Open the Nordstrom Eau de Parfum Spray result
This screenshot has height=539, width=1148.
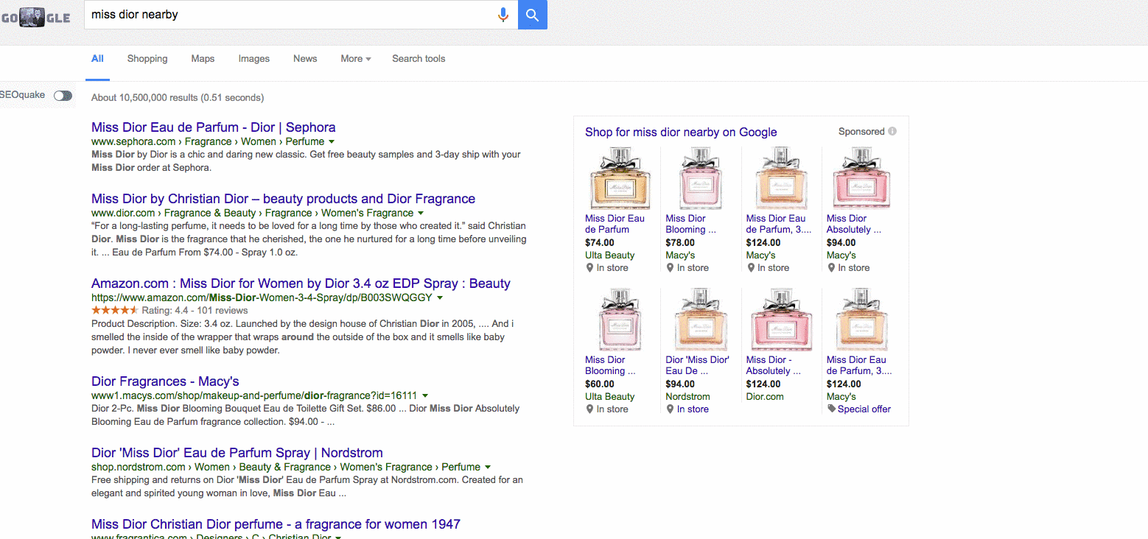tap(237, 453)
